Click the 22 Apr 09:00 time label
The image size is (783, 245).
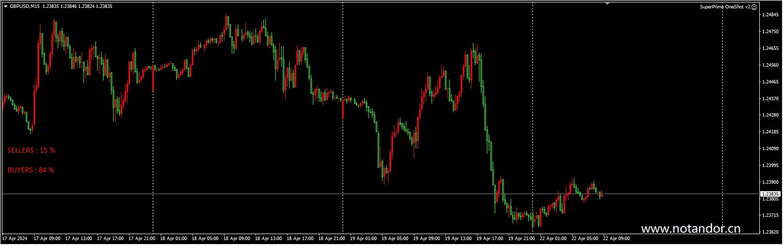tap(616, 239)
